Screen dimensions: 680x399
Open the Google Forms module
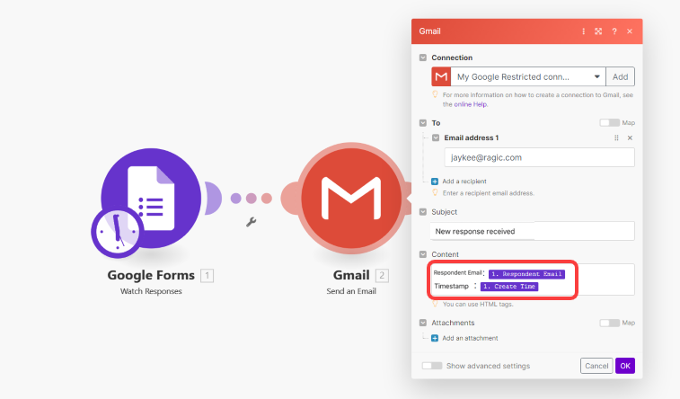[151, 199]
